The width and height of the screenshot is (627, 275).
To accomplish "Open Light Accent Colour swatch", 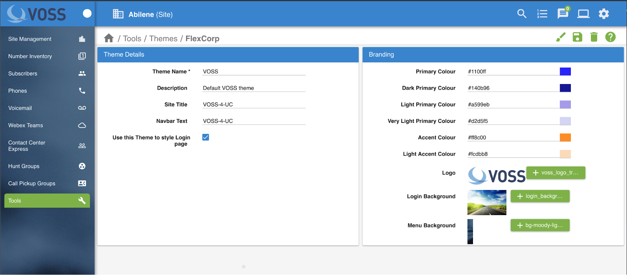I will pos(565,154).
